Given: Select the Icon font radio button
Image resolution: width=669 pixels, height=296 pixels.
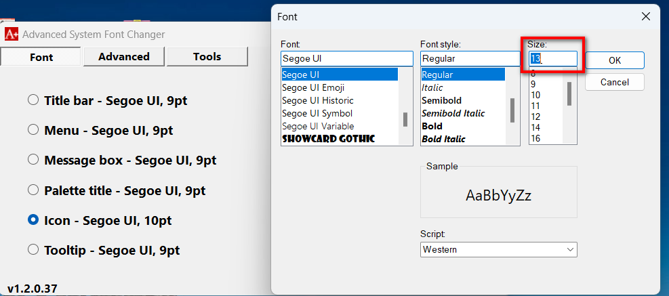Looking at the screenshot, I should (33, 220).
